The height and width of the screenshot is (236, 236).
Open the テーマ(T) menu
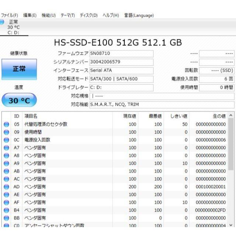[x=68, y=15]
